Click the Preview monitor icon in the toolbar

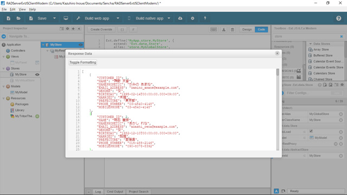tap(66, 18)
